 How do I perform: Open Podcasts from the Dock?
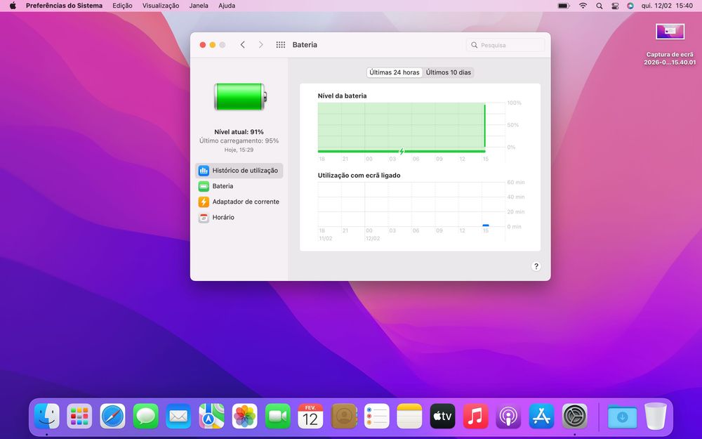click(x=508, y=417)
